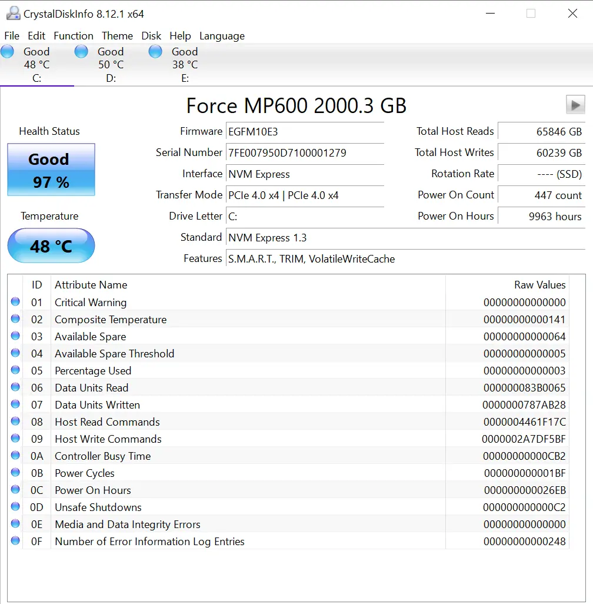
Task: Click raw value 000000000001BF
Action: click(525, 473)
